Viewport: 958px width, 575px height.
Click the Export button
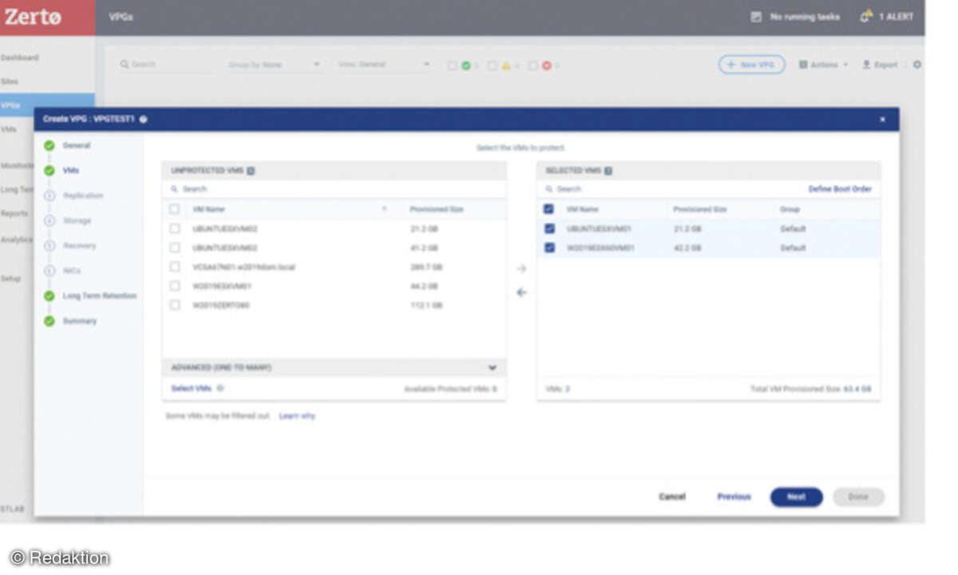point(880,65)
